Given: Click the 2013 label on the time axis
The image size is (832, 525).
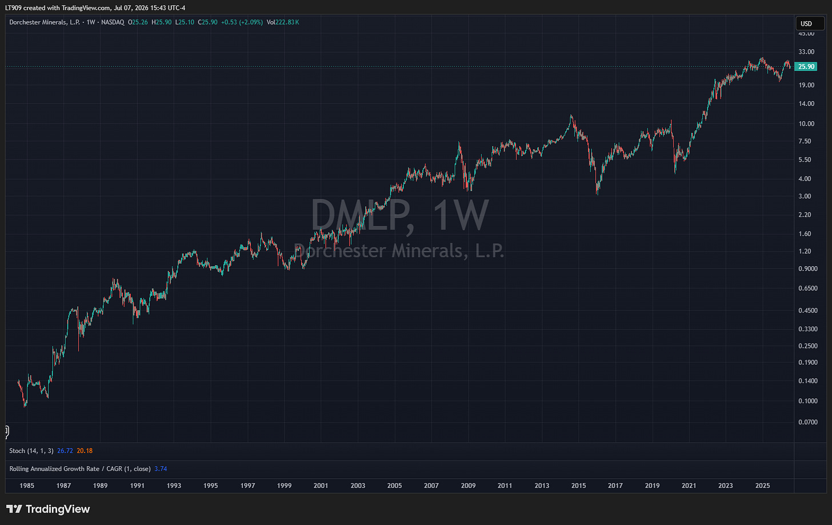Looking at the screenshot, I should pyautogui.click(x=542, y=486).
